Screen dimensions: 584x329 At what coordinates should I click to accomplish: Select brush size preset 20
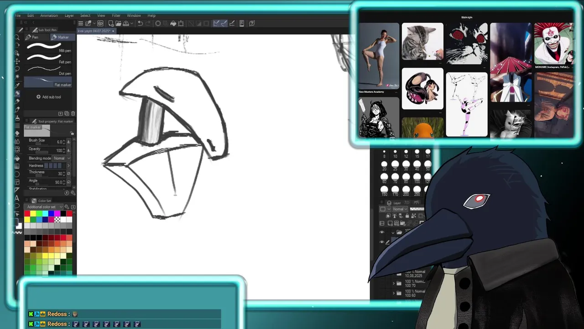384,166
